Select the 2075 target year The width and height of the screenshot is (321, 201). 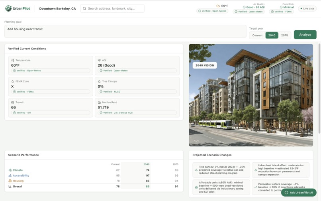click(x=284, y=35)
